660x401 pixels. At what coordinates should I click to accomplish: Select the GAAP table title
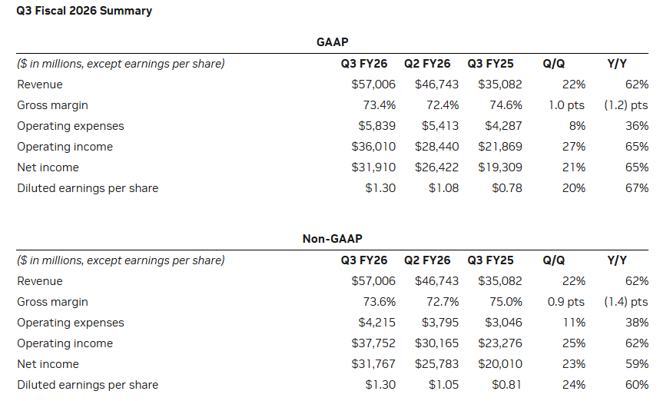pyautogui.click(x=333, y=43)
